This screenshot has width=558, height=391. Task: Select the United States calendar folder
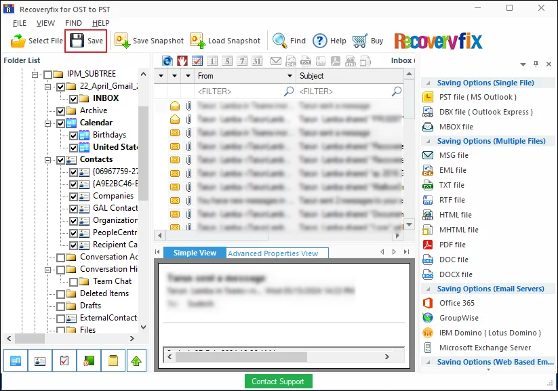[115, 147]
